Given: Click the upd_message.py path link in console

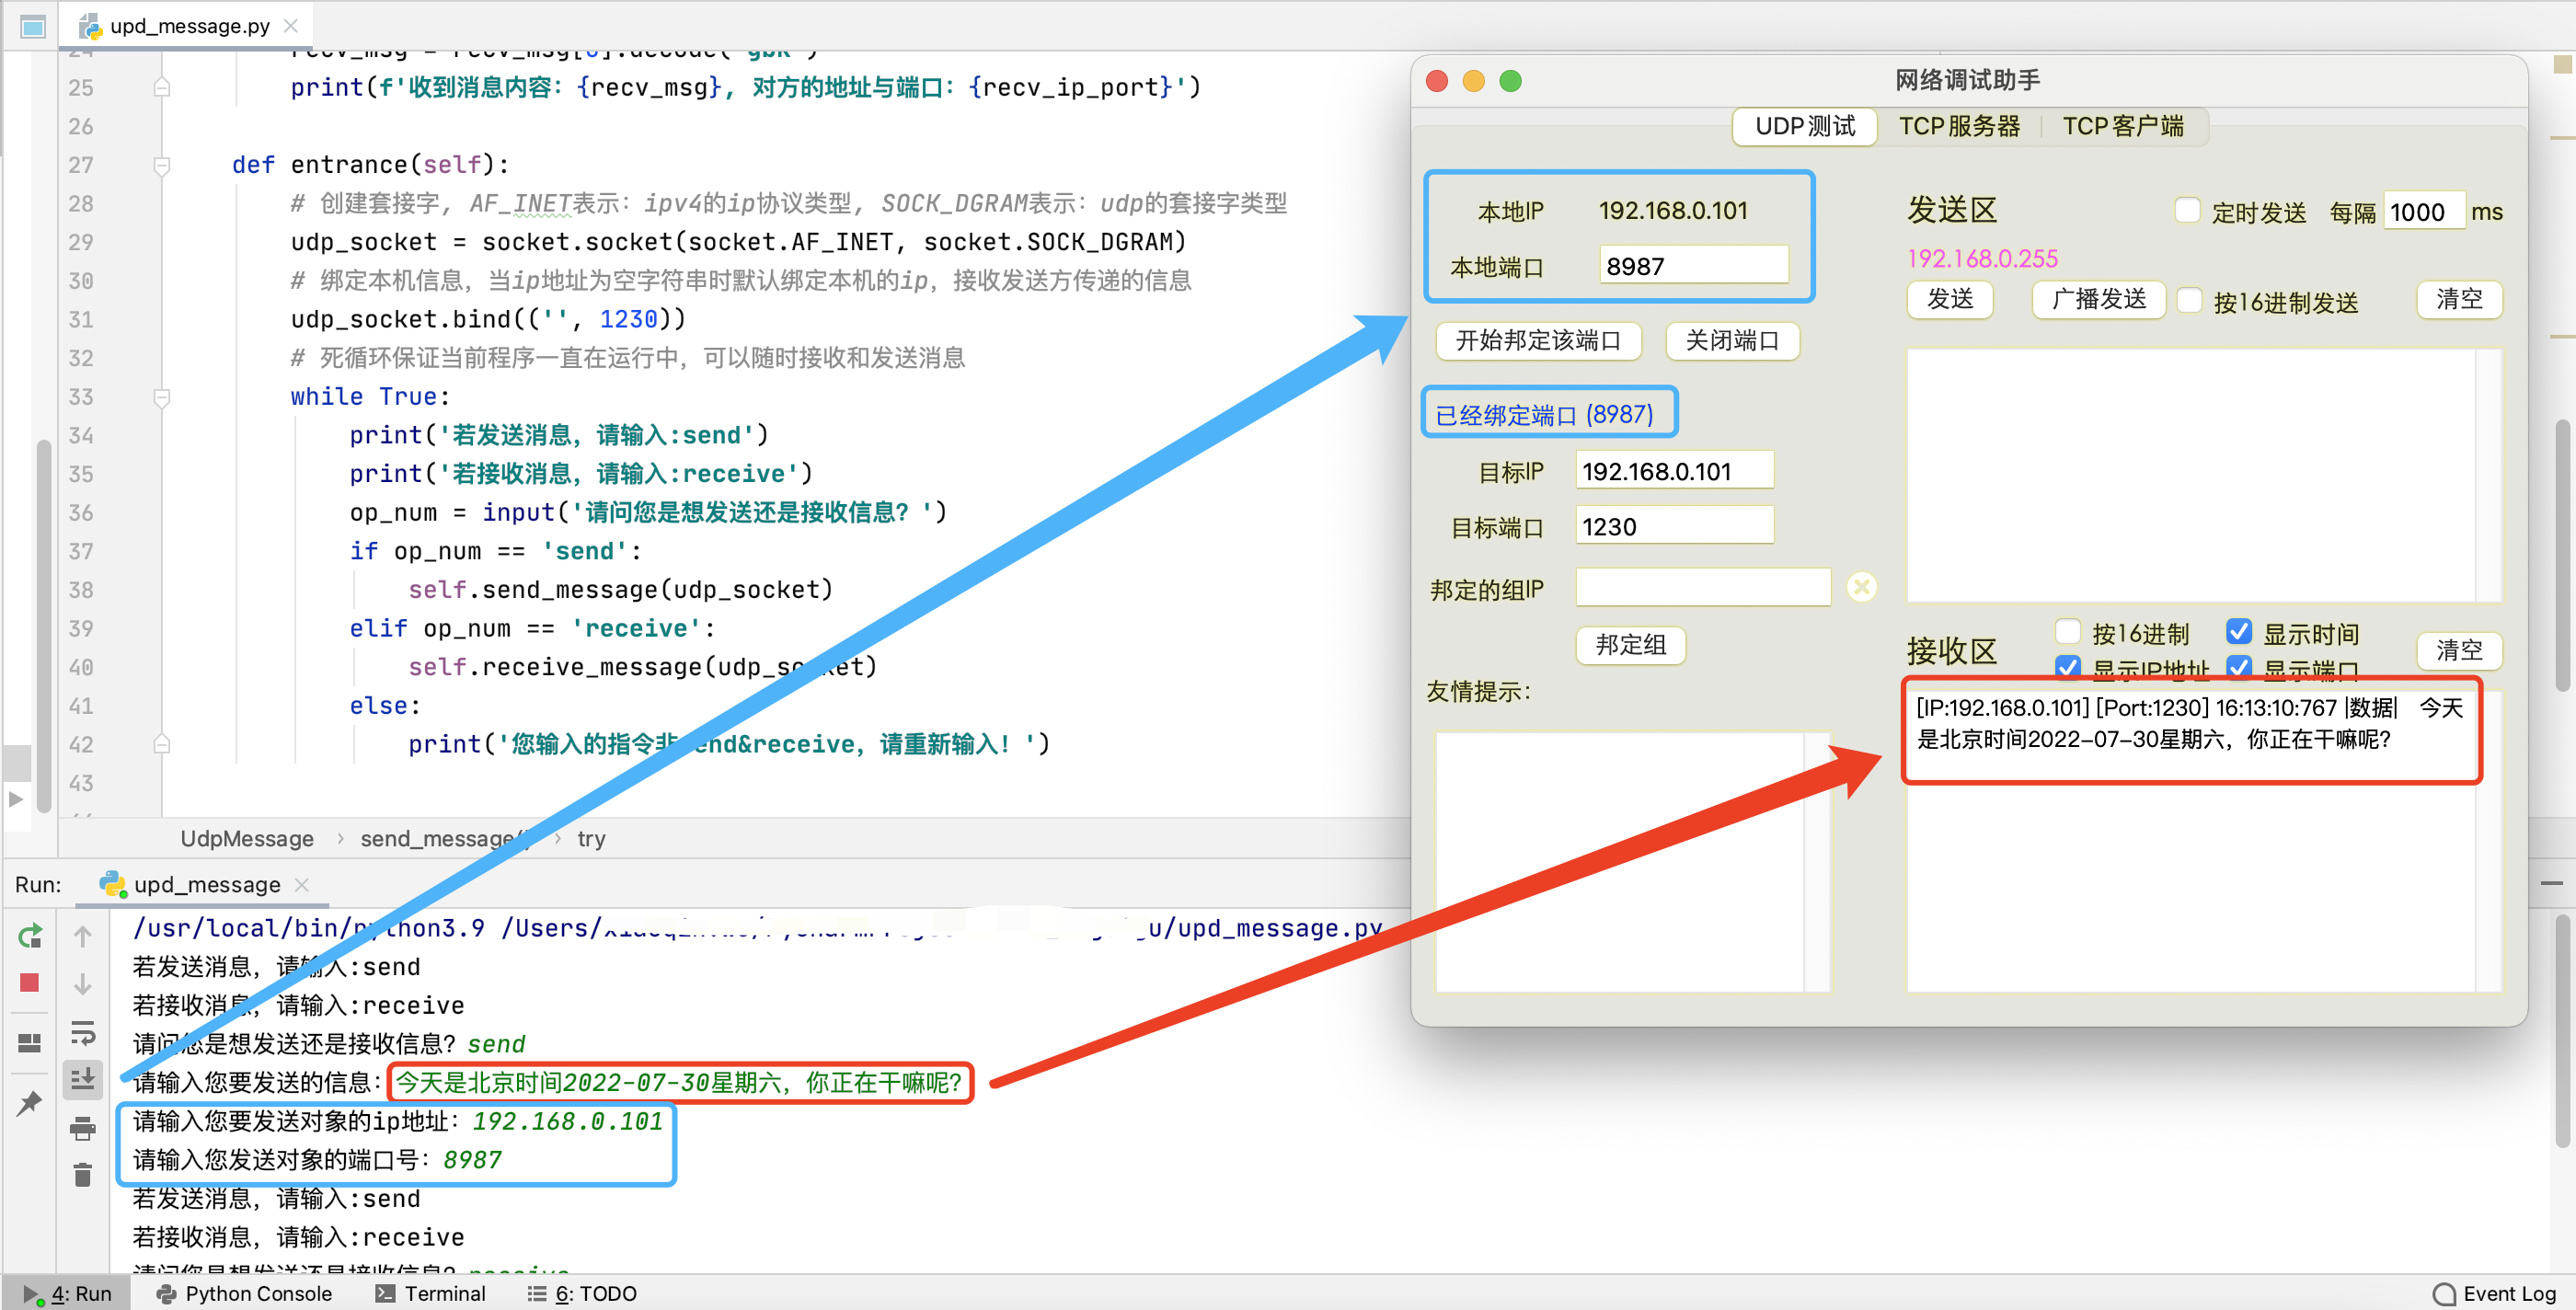Looking at the screenshot, I should point(758,928).
